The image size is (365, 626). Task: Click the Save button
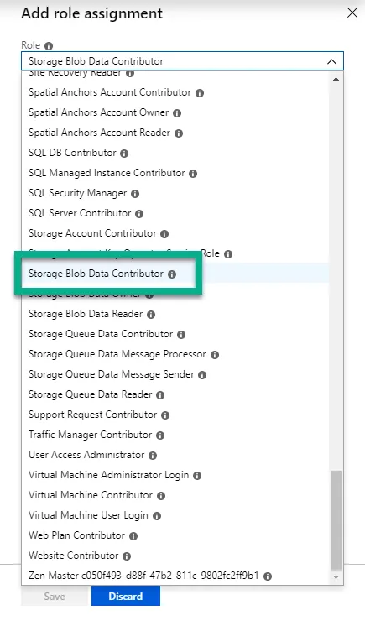point(55,596)
